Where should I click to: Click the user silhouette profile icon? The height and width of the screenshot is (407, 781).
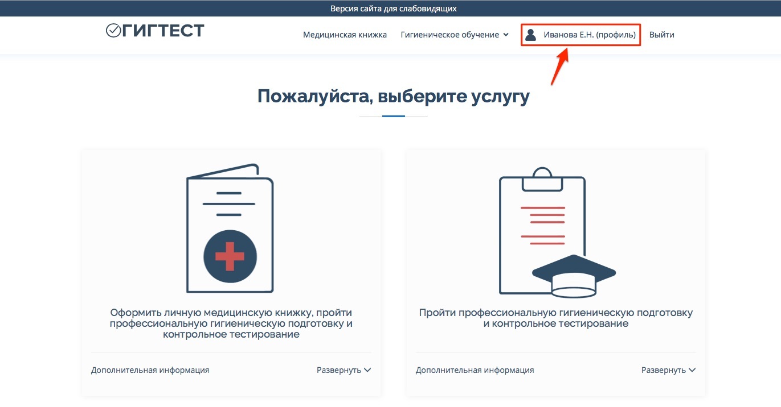coord(530,35)
